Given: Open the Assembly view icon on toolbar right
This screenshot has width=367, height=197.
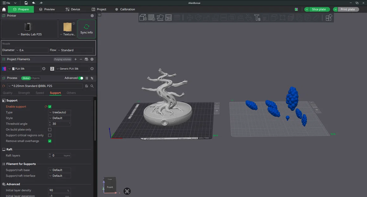Looking at the screenshot, I should (x=329, y=18).
